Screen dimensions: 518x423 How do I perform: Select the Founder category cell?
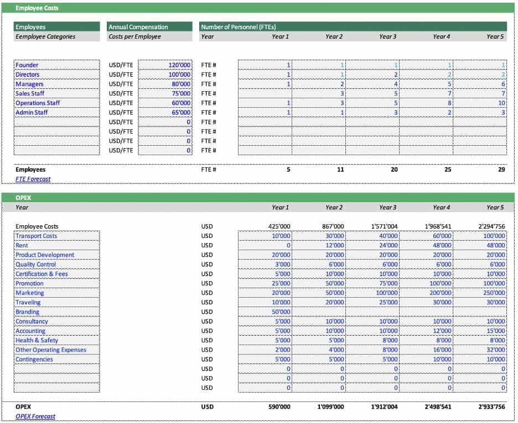[57, 65]
